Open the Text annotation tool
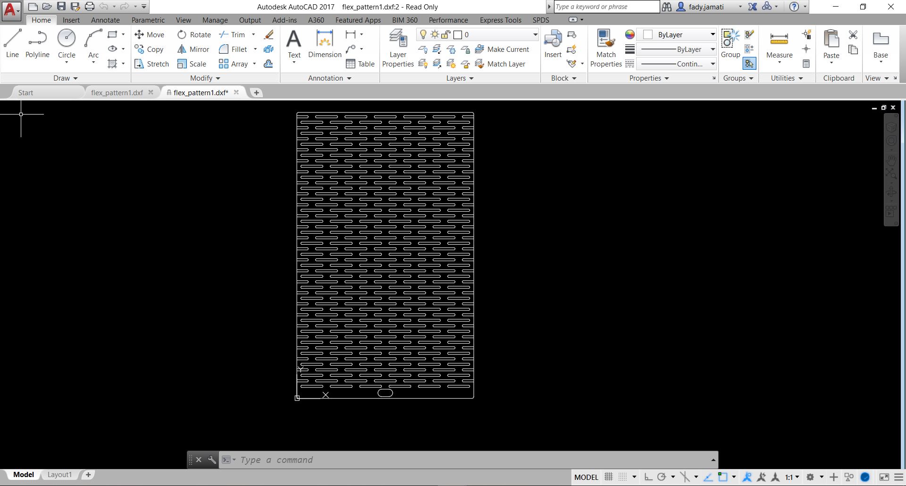The width and height of the screenshot is (906, 486). [x=294, y=44]
